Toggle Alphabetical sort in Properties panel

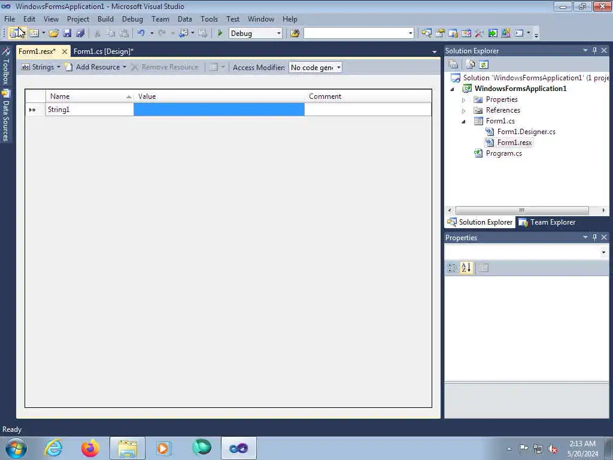tap(466, 268)
